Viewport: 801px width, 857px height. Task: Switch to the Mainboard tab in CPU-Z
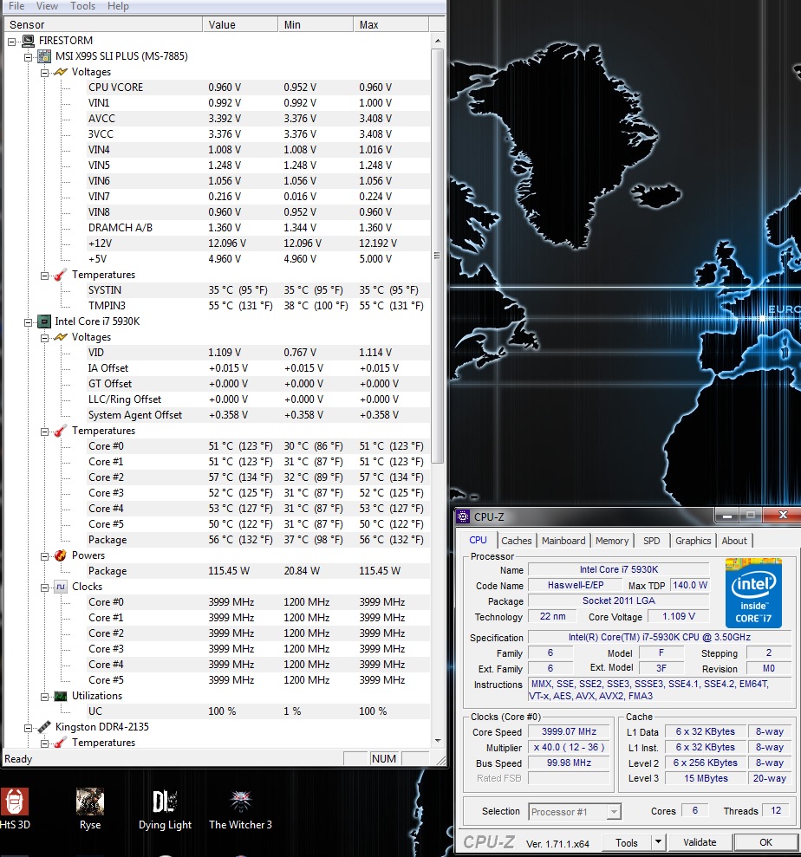coord(563,541)
